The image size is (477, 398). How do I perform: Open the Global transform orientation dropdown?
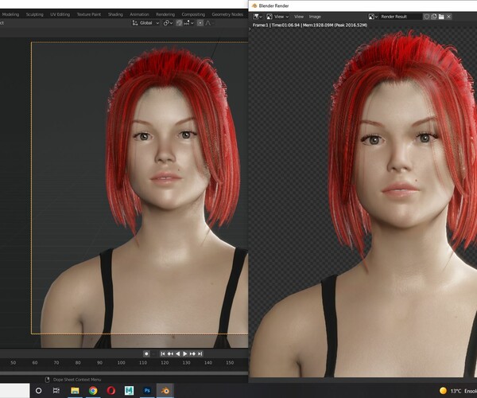[145, 23]
